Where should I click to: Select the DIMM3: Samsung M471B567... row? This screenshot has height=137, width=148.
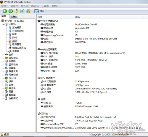point(92,128)
